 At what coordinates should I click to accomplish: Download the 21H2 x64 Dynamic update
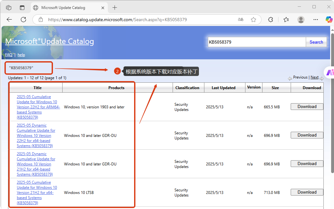coord(307,164)
